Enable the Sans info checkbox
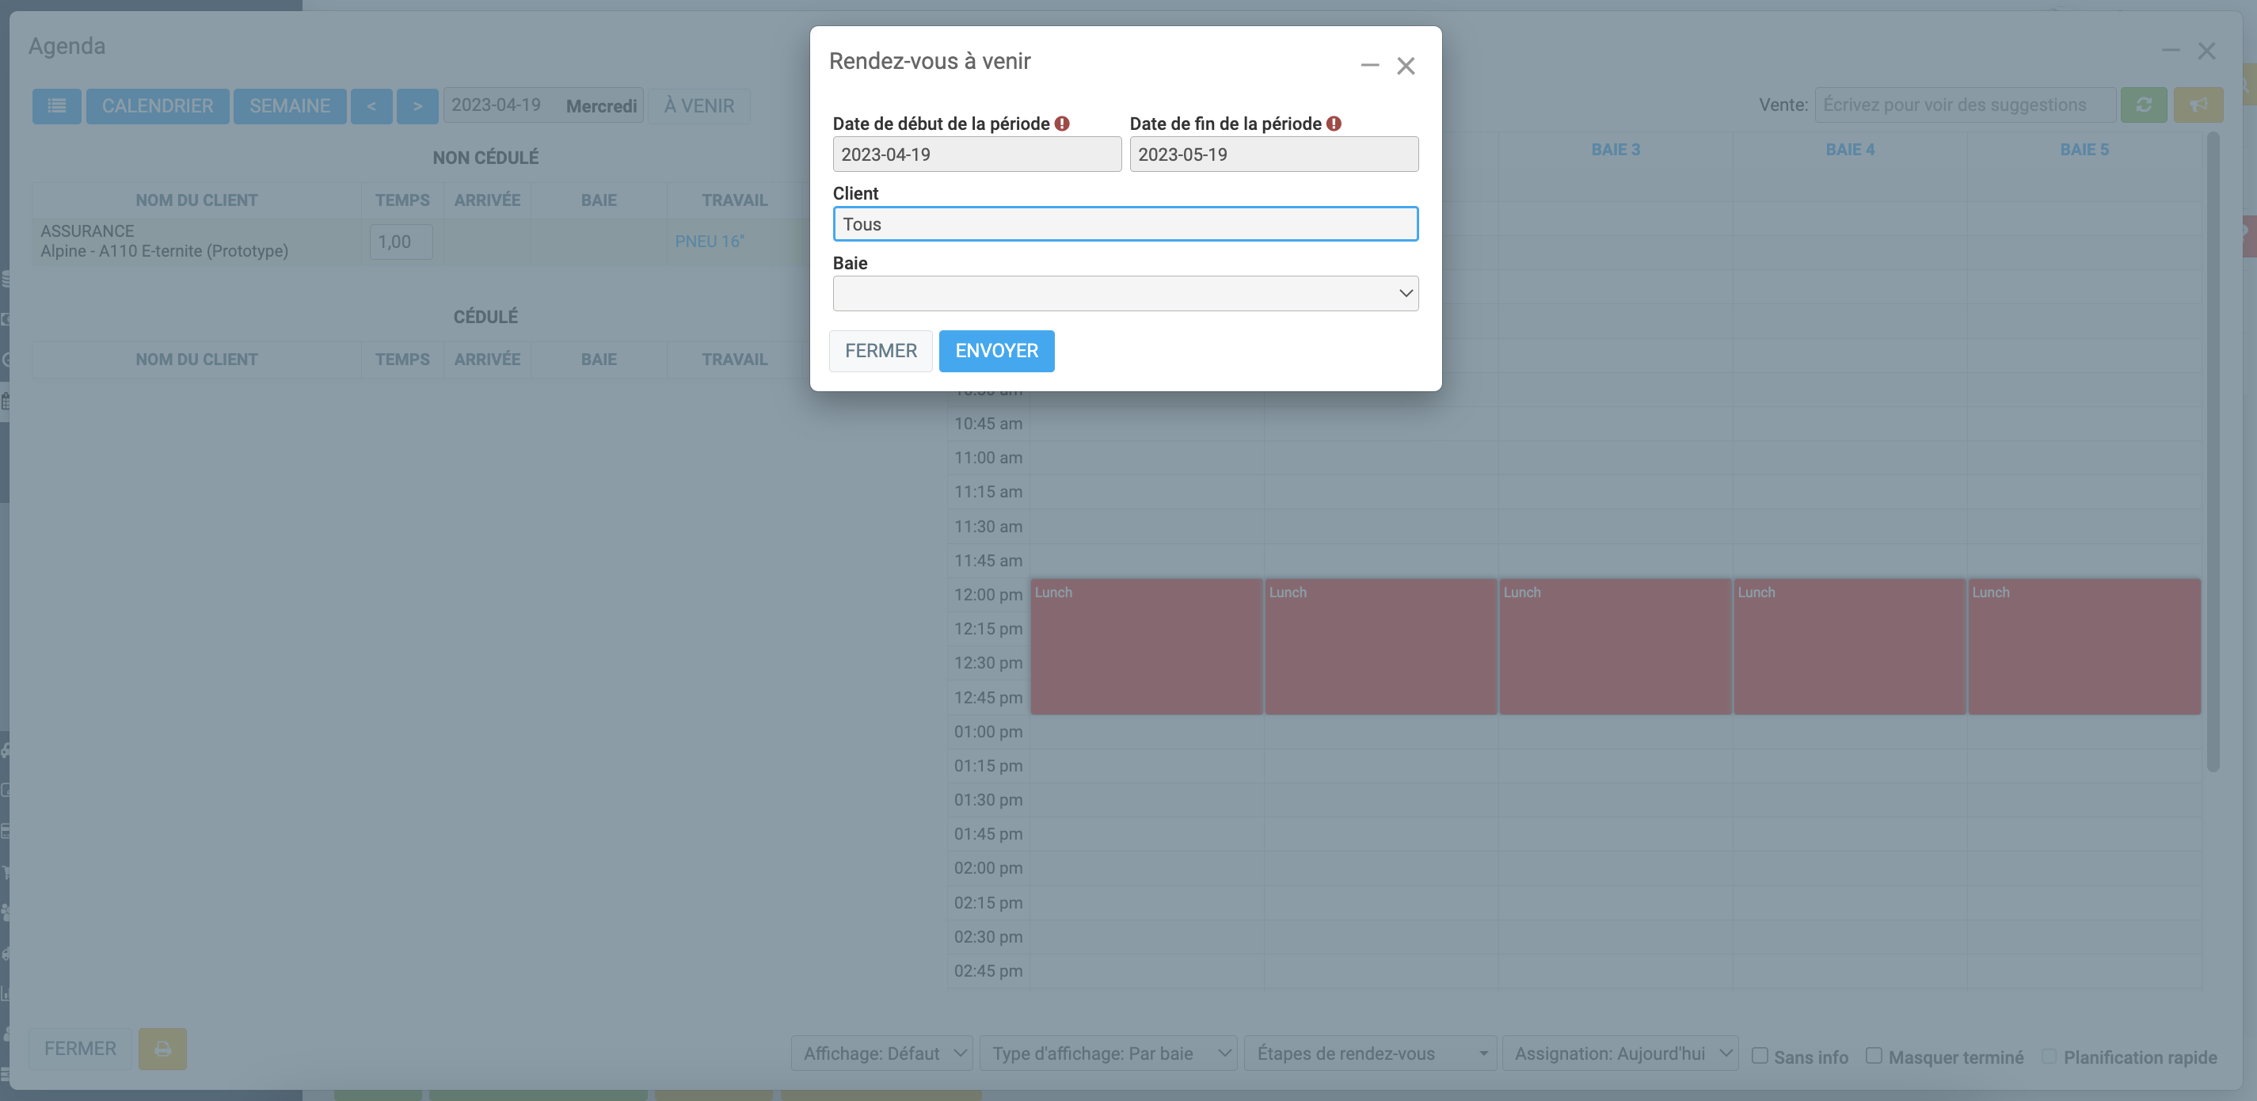 tap(1760, 1055)
